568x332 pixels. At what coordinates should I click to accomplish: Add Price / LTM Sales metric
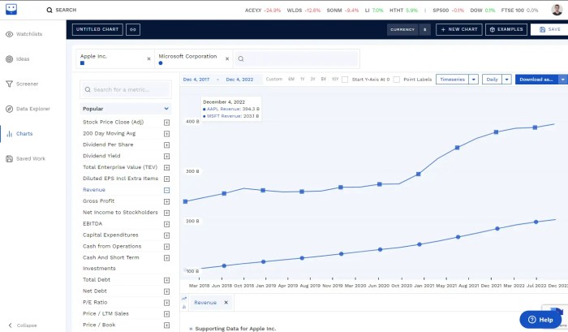(x=166, y=314)
